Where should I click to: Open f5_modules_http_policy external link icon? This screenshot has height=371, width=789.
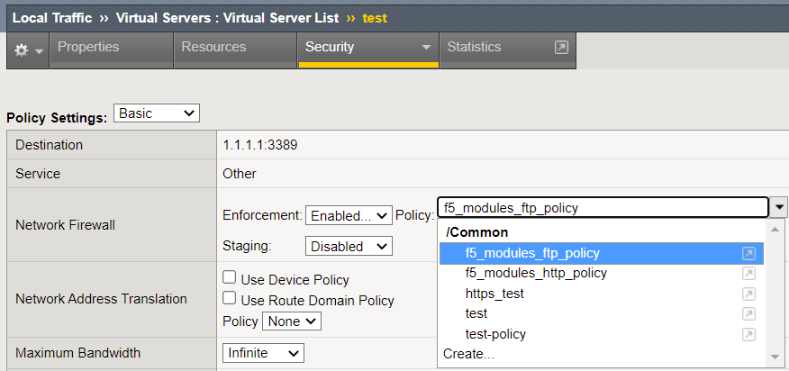click(748, 274)
